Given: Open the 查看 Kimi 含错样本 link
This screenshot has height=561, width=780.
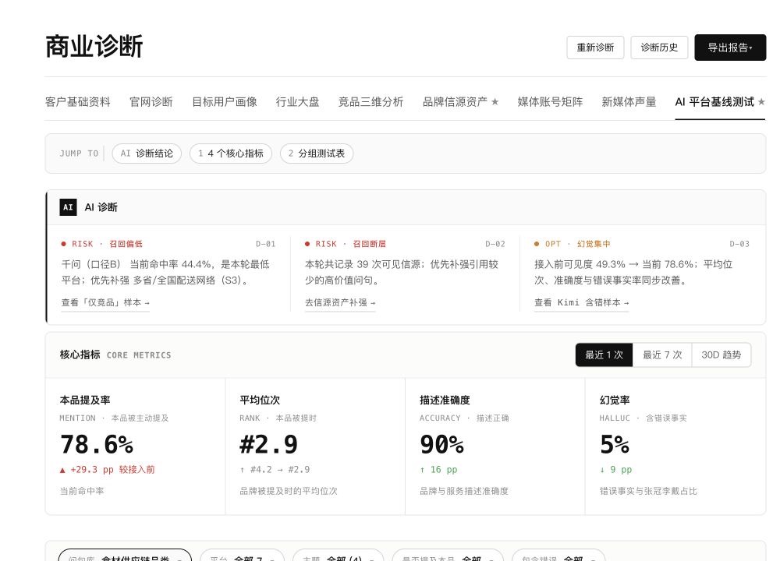Looking at the screenshot, I should [x=582, y=302].
